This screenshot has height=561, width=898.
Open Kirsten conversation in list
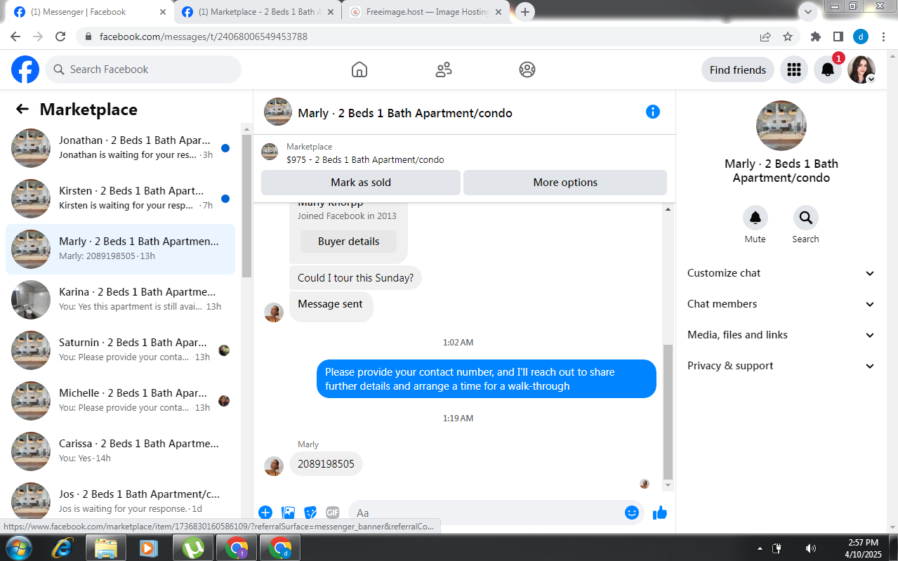tap(121, 199)
